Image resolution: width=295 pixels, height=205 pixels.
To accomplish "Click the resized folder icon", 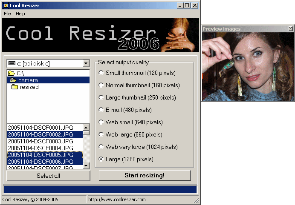I will [14, 87].
